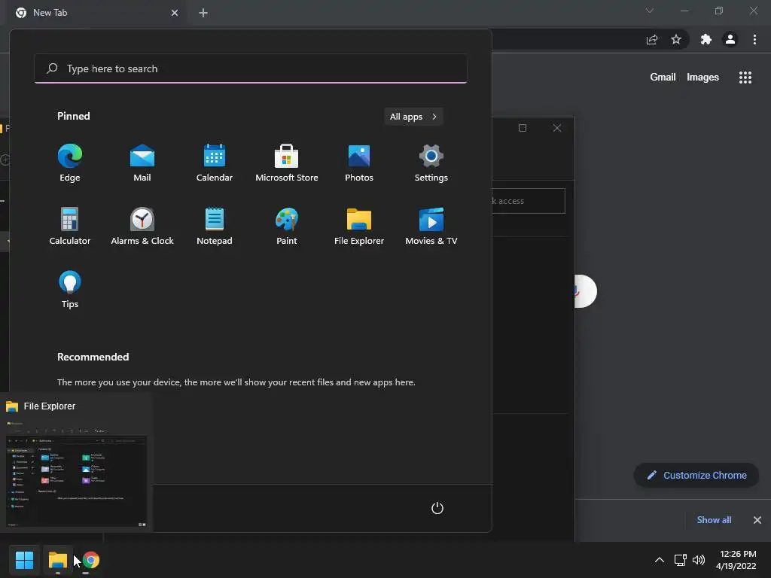
Task: Open Settings from pinned apps
Action: click(x=431, y=163)
